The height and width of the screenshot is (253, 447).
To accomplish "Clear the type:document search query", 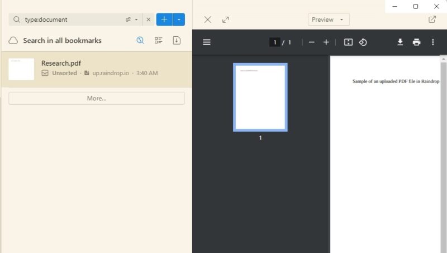I will [x=148, y=20].
